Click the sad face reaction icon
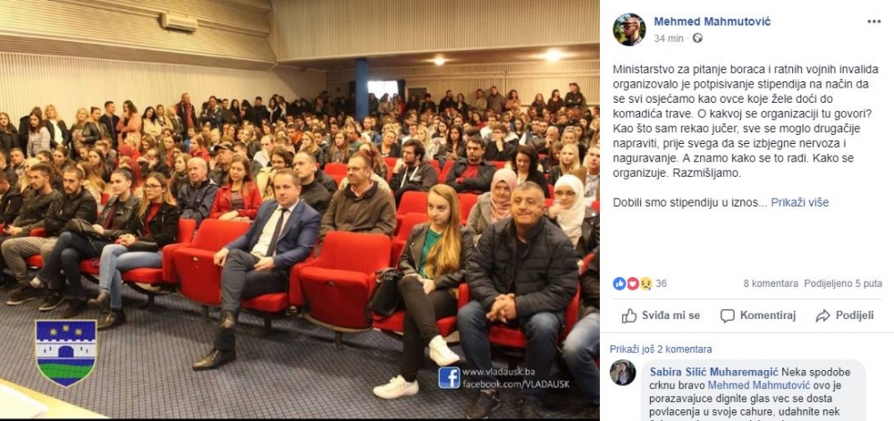The image size is (894, 421). (645, 283)
